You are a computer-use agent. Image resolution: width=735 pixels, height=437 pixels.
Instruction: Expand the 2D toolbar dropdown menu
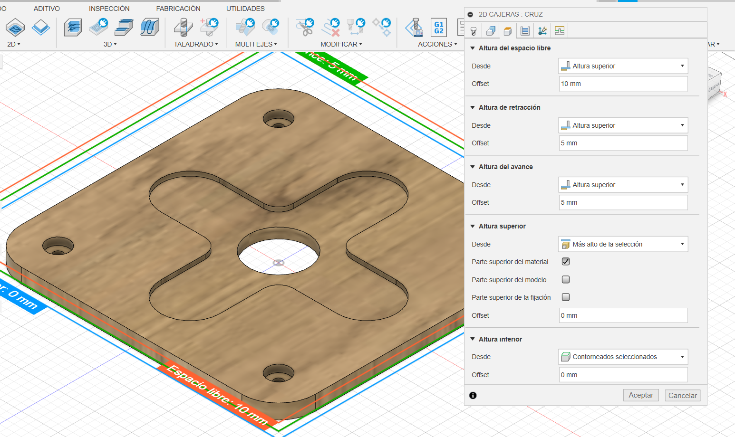pos(14,44)
